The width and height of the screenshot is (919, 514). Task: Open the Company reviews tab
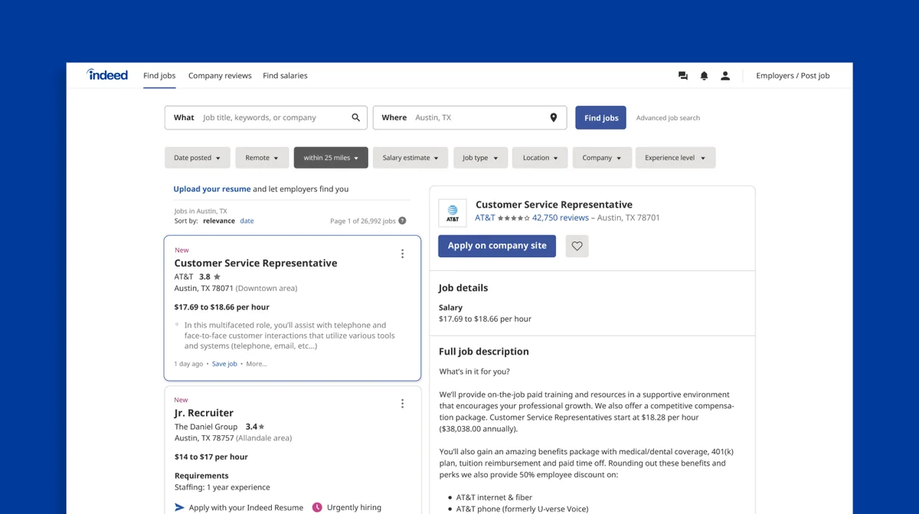220,76
